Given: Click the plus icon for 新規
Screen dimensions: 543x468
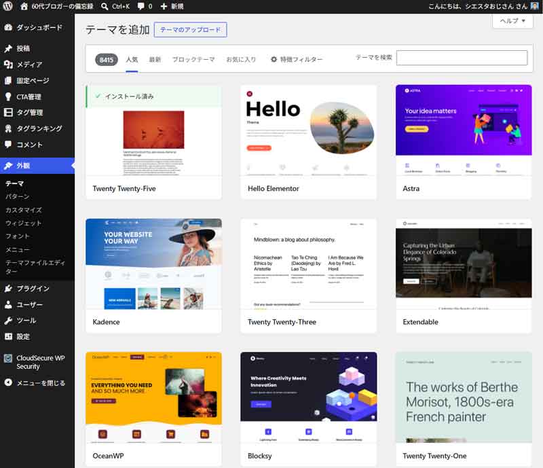Looking at the screenshot, I should coord(164,6).
